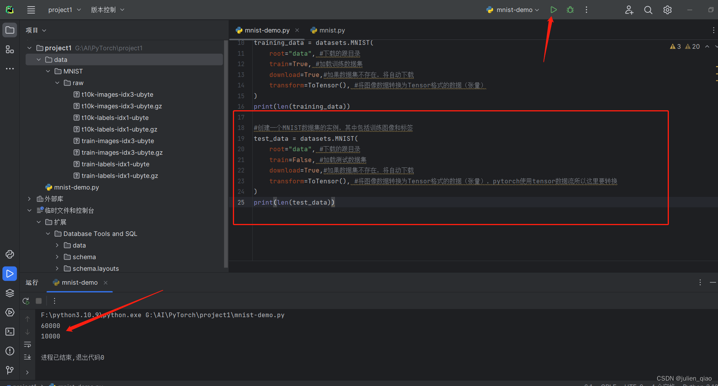Viewport: 718px width, 386px height.
Task: Open the 版本控制 dropdown
Action: tap(108, 10)
